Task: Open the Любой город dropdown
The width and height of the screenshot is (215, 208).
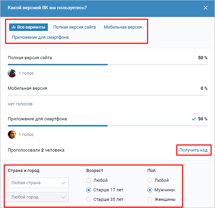Action: tap(39, 197)
